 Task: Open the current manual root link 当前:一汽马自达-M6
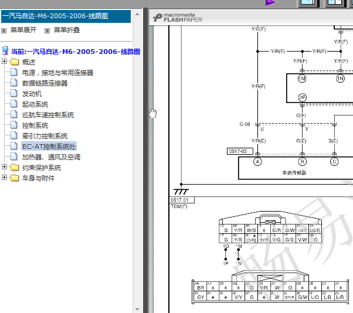pyautogui.click(x=76, y=52)
